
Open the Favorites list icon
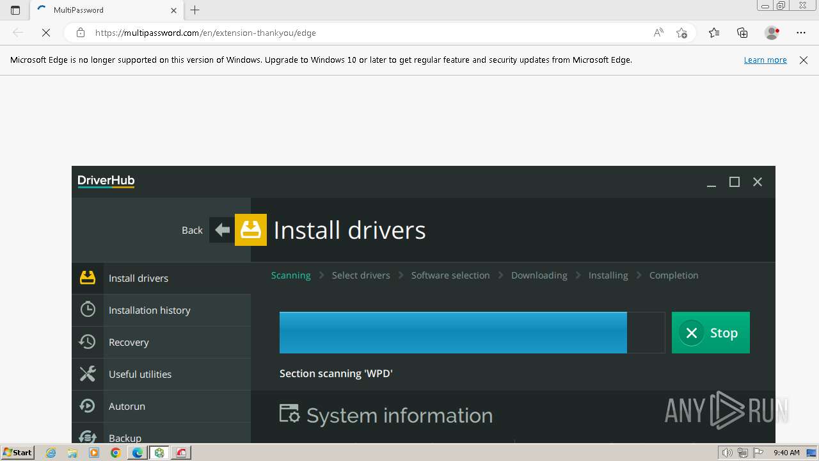[x=714, y=33]
